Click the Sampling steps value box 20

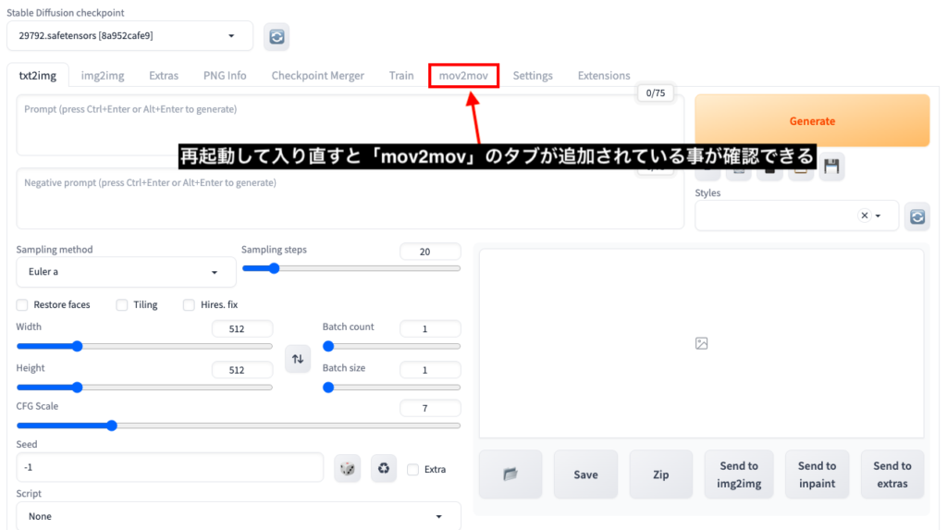coord(430,252)
